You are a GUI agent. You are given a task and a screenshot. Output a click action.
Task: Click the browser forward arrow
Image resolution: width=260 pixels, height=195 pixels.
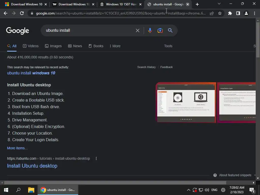point(14,13)
